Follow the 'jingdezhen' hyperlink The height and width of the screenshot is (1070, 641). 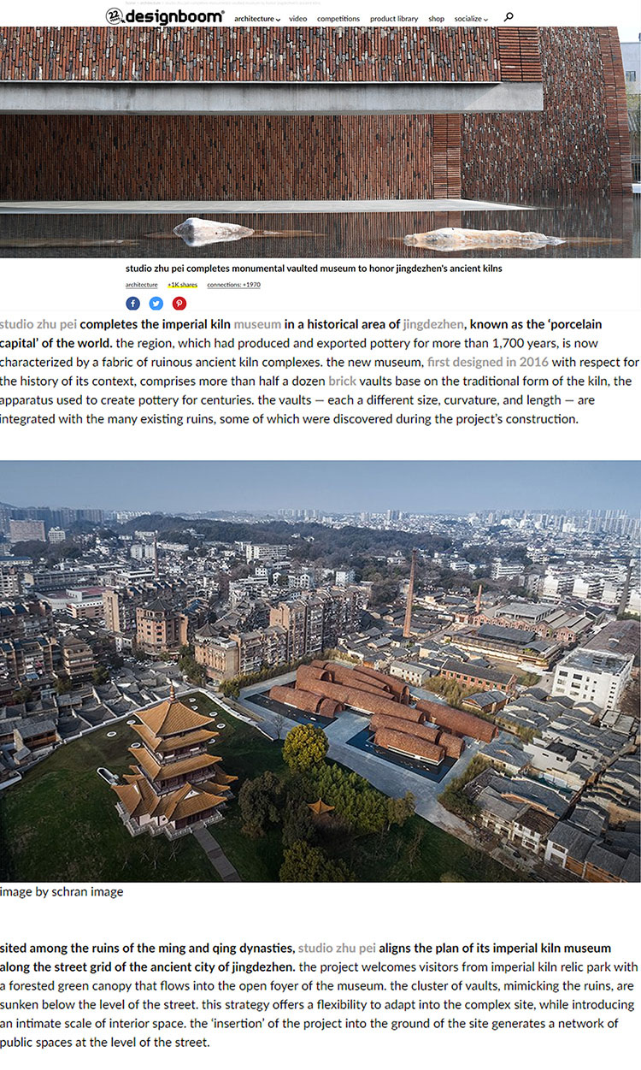pos(433,325)
